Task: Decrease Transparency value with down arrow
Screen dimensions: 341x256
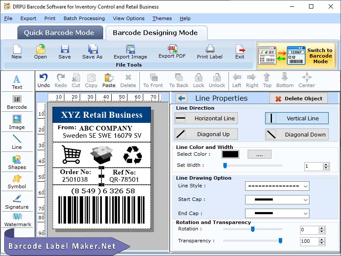Action: click(x=322, y=243)
